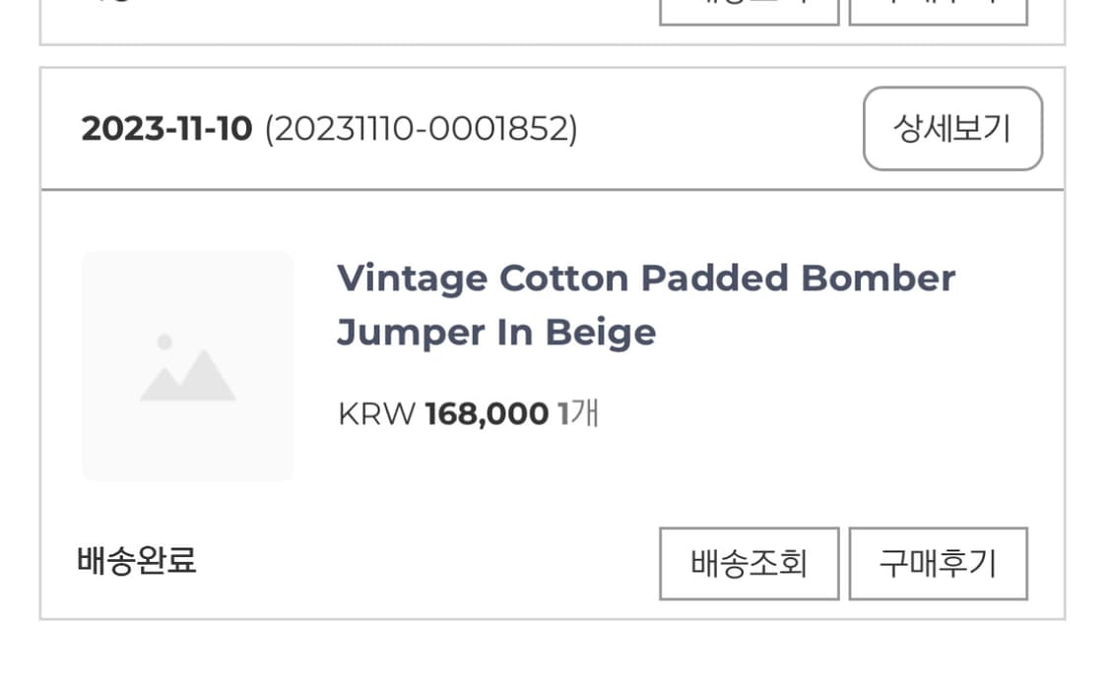Click the word "Vintage" in the product title
The width and height of the screenshot is (1108, 686).
pyautogui.click(x=412, y=279)
